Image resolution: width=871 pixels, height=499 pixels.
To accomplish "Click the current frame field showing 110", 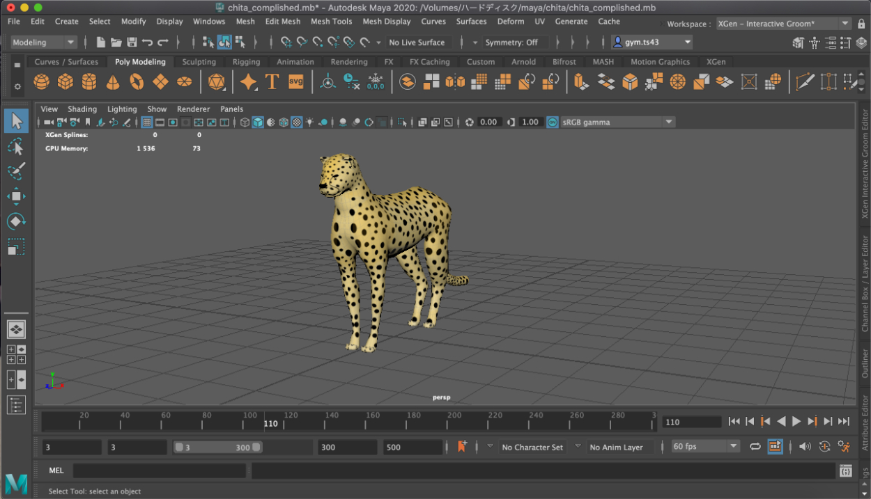I will point(691,422).
